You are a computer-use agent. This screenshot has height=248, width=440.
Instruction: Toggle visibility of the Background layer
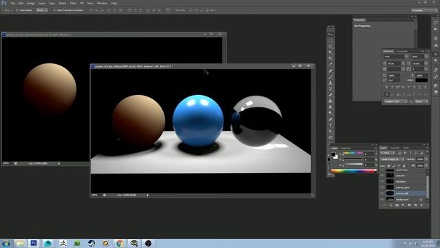click(382, 200)
